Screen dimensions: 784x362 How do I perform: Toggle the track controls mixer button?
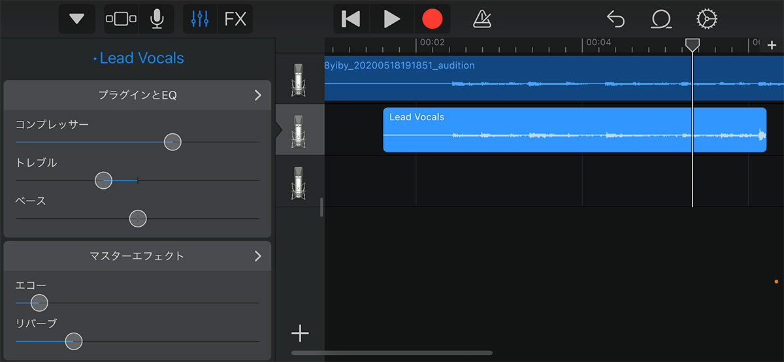click(x=200, y=19)
